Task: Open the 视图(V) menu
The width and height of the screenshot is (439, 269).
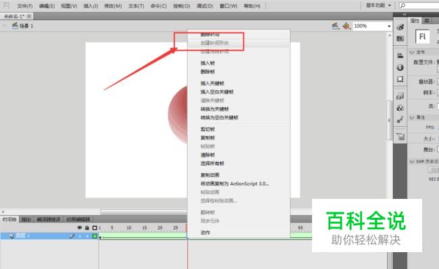Action: click(x=69, y=6)
